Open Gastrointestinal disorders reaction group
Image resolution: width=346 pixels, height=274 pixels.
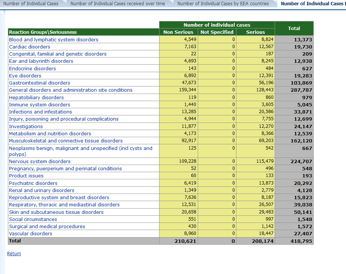[x=39, y=83]
